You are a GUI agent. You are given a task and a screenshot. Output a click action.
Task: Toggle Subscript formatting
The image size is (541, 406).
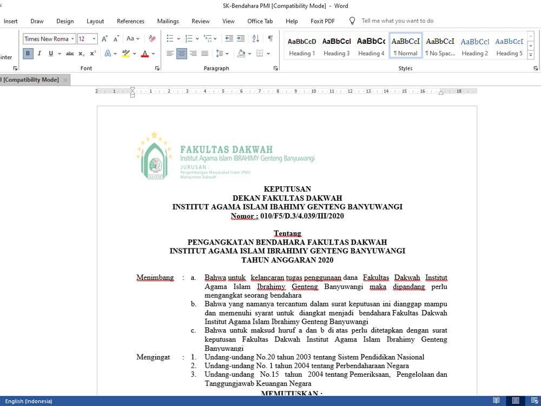82,54
